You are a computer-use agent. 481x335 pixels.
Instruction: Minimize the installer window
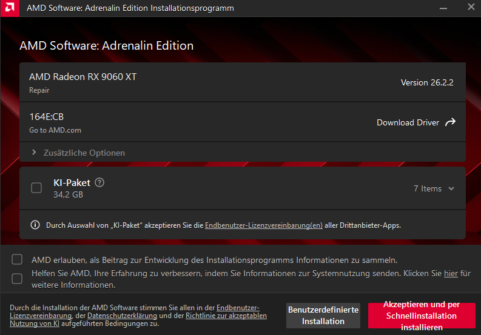point(443,8)
